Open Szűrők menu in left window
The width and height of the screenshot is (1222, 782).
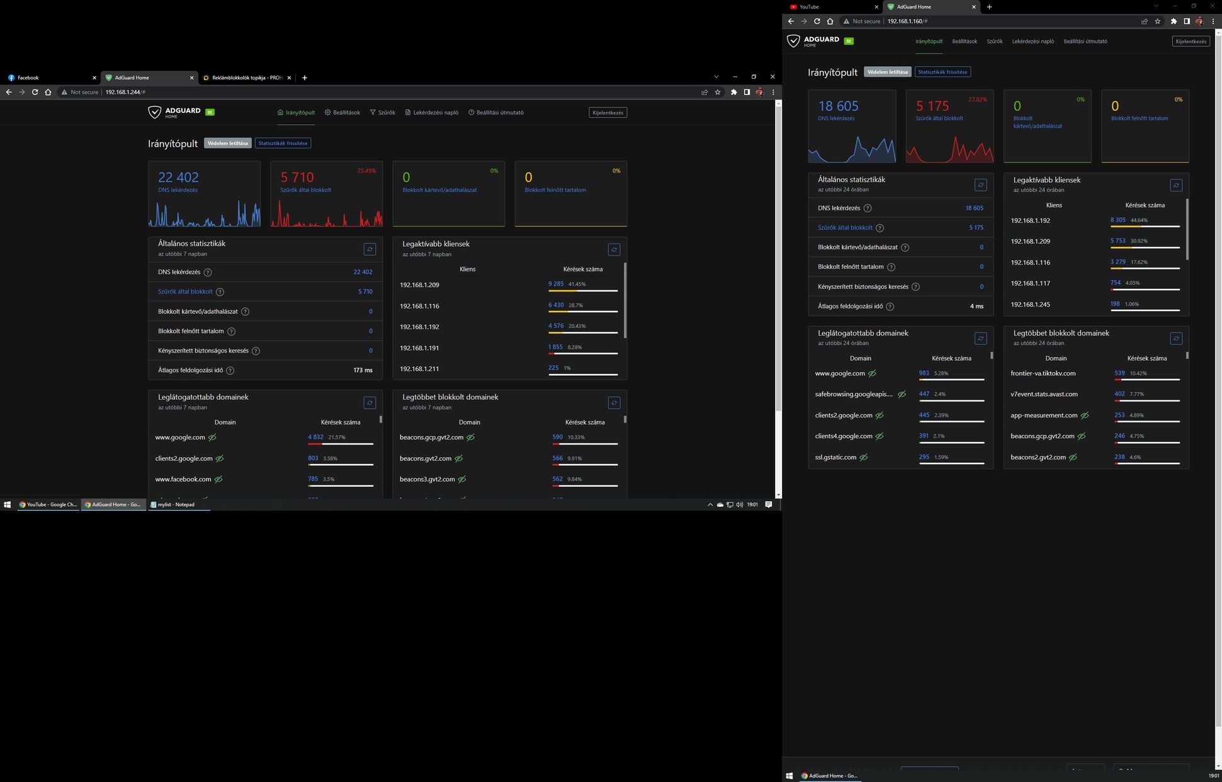click(x=383, y=113)
